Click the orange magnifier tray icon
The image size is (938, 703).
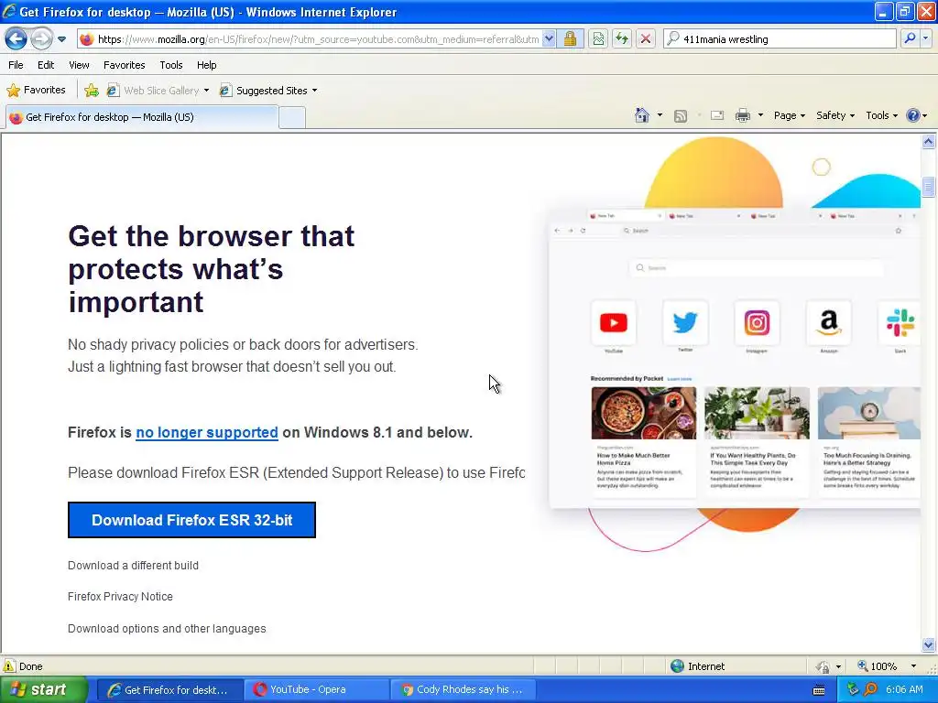coord(870,690)
